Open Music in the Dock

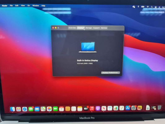(x=92, y=108)
